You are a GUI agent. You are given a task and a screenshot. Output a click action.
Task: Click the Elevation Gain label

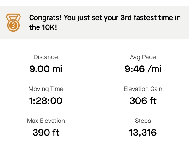pos(143,89)
